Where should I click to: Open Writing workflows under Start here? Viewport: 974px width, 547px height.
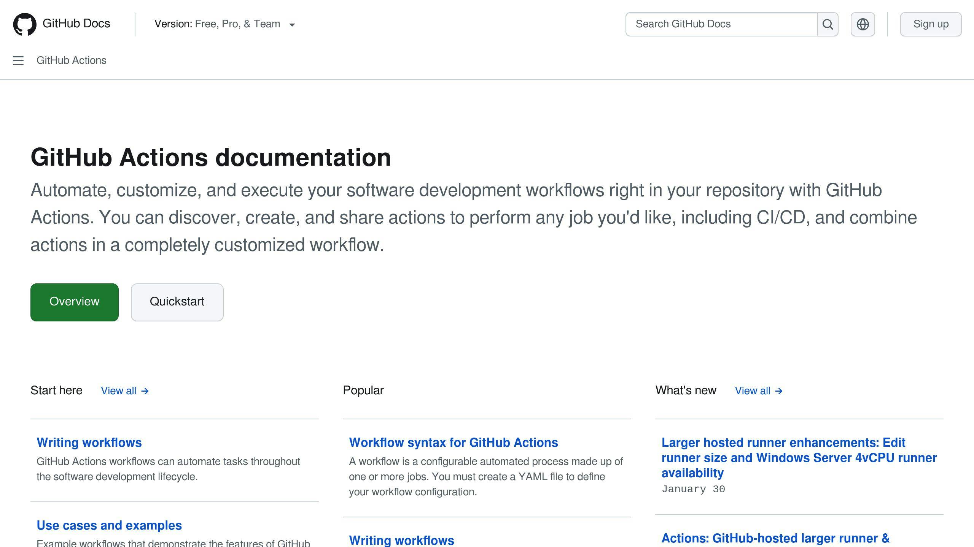[89, 443]
